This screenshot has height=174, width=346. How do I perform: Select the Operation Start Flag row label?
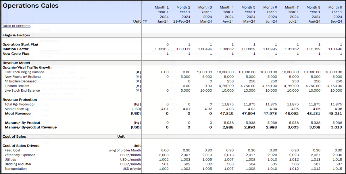pyautogui.click(x=20, y=44)
